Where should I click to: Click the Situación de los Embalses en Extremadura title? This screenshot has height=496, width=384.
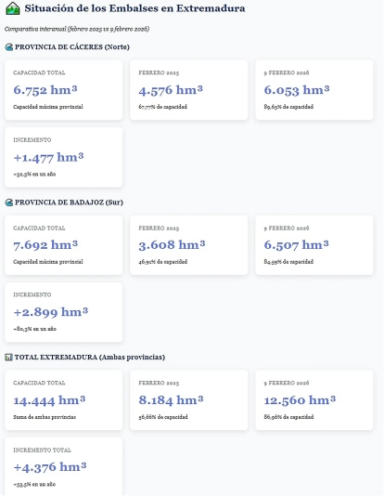click(x=134, y=8)
